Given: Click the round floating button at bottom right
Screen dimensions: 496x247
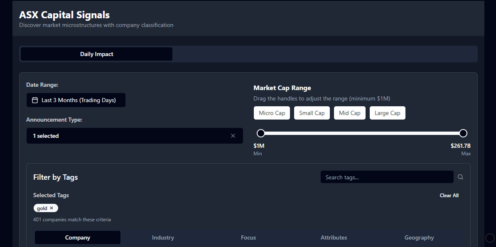Looking at the screenshot, I should click(490, 238).
